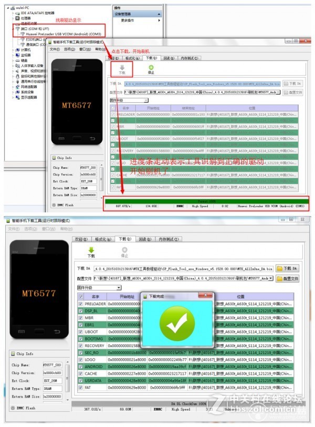Screen dimensions: 315x427
Task: Switch to the 回读 tab in the completed window
Action: click(x=145, y=239)
